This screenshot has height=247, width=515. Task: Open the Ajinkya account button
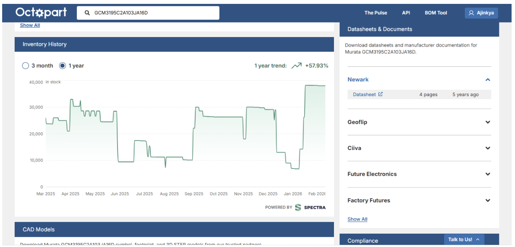click(481, 13)
